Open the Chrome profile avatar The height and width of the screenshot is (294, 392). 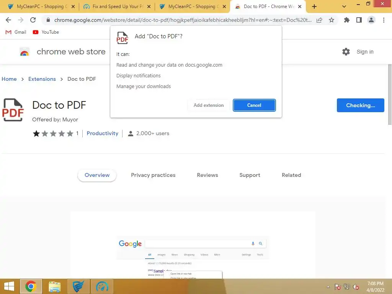click(371, 20)
